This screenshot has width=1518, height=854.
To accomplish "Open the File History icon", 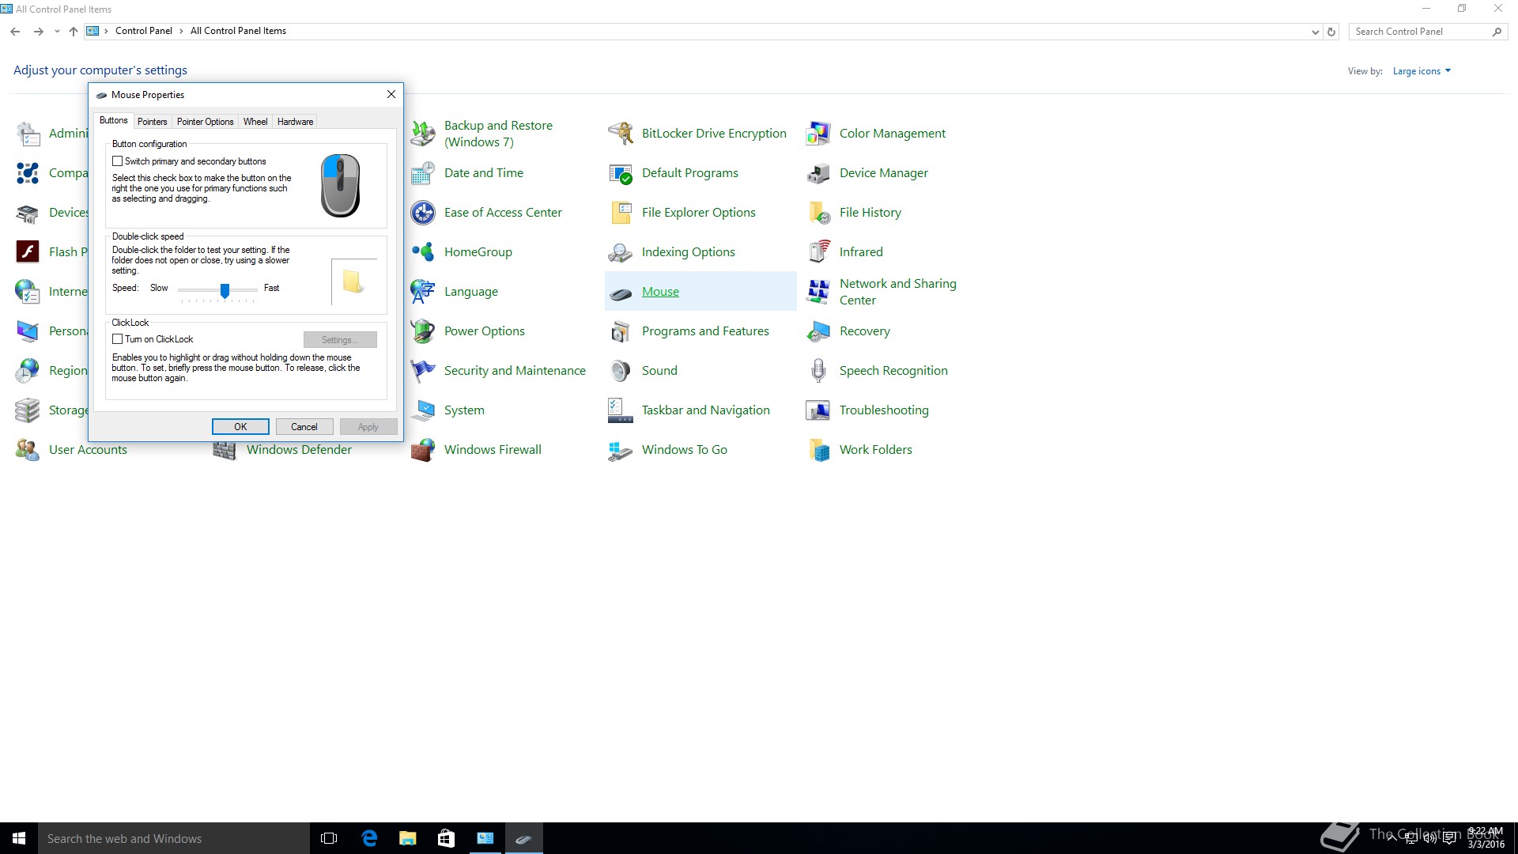I will pyautogui.click(x=818, y=213).
